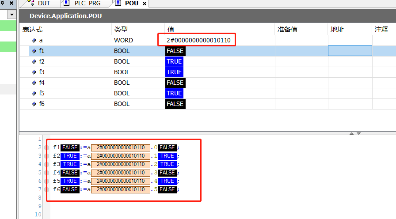396x219 pixels.
Task: Click the up arrow on pane splitter
Action: click(x=351, y=133)
